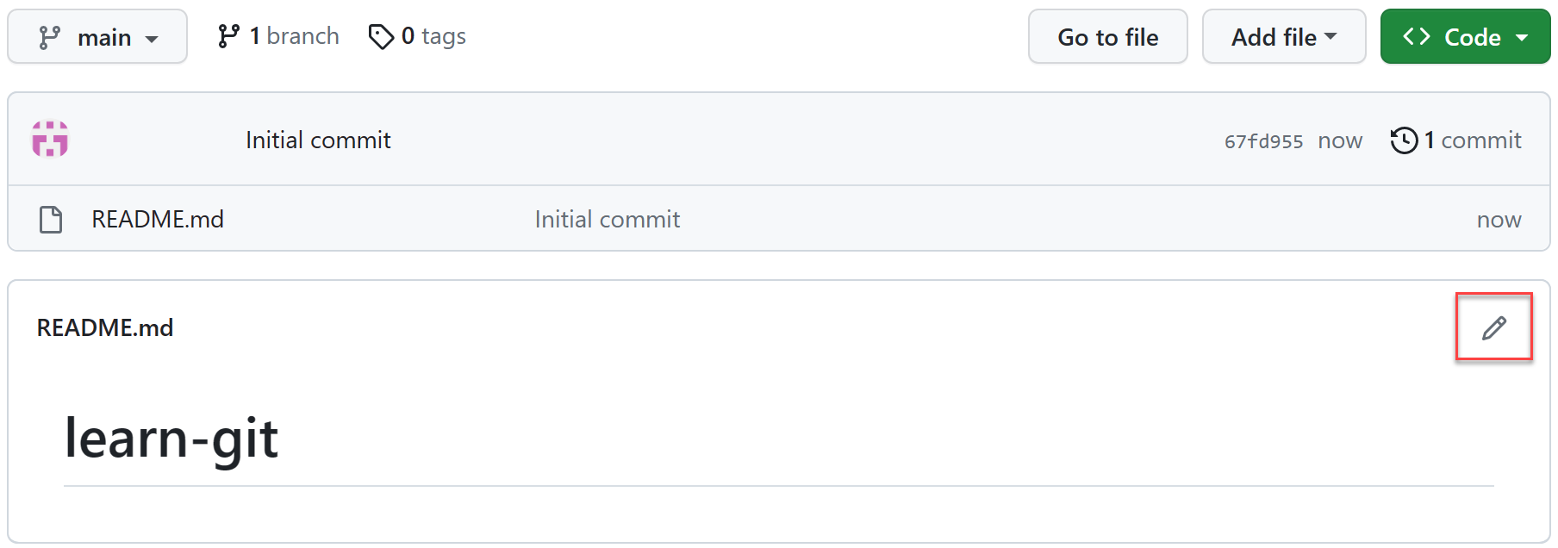This screenshot has height=548, width=1558.
Task: Select the branch fork icon in the branch selector
Action: click(52, 36)
